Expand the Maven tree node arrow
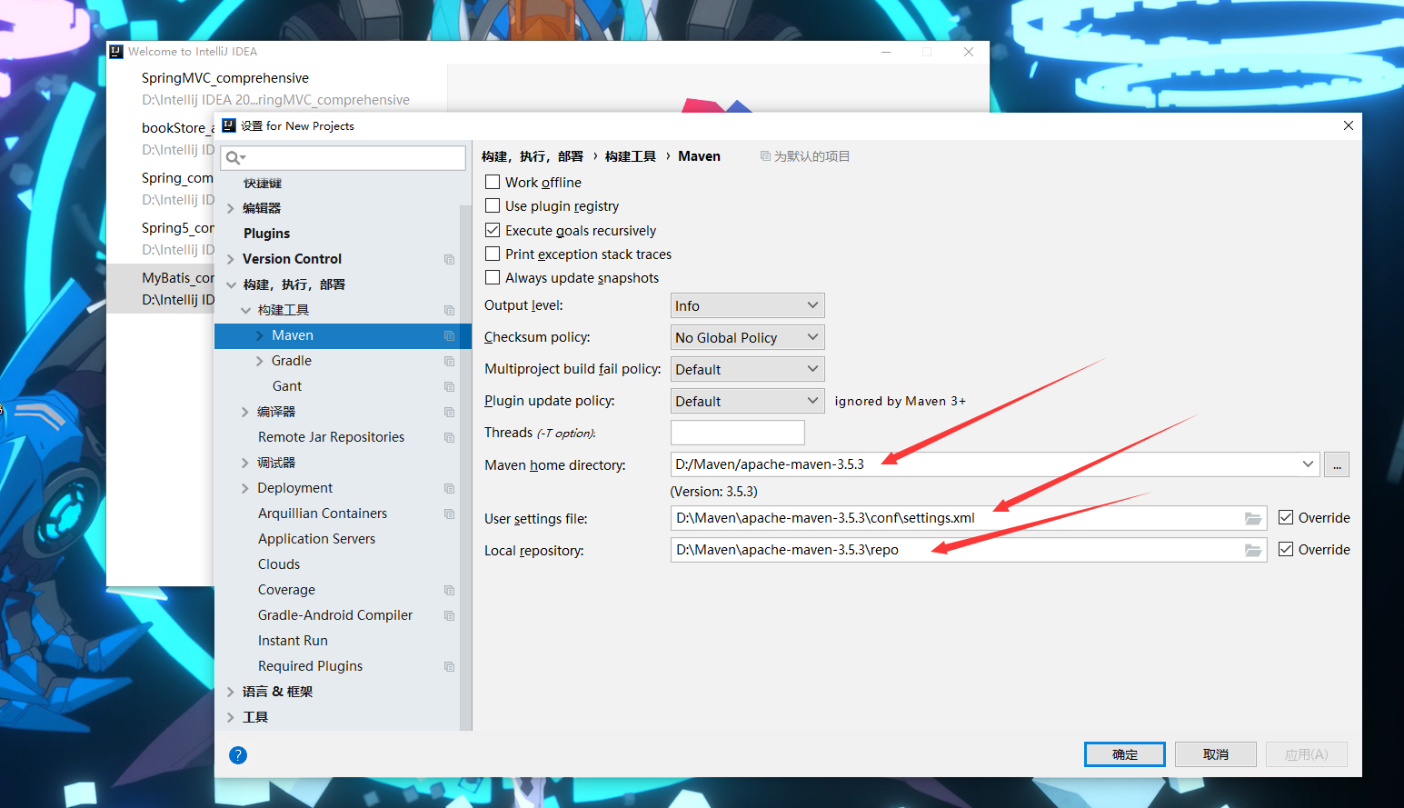The image size is (1404, 808). (260, 335)
